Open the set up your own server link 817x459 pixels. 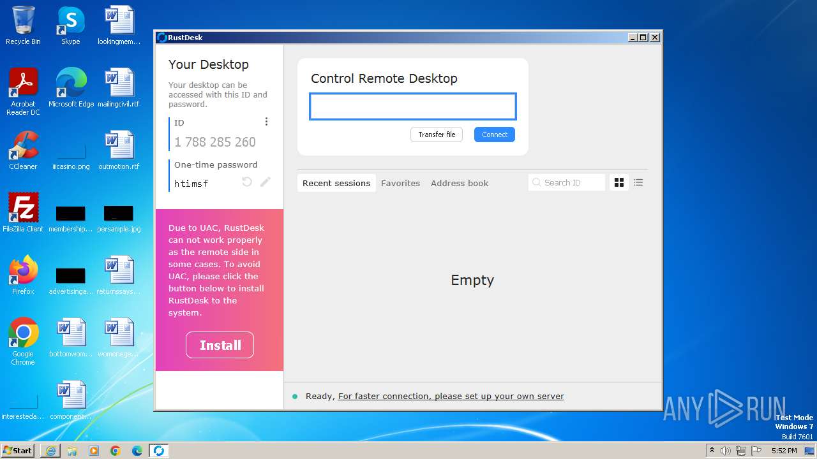point(451,396)
